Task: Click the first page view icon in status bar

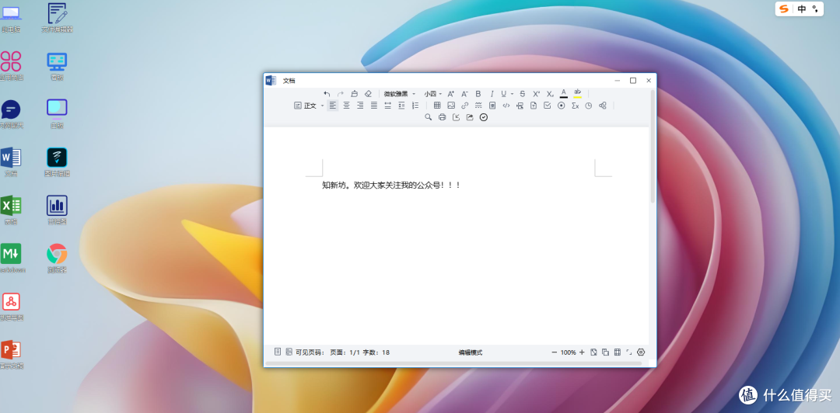Action: (278, 352)
